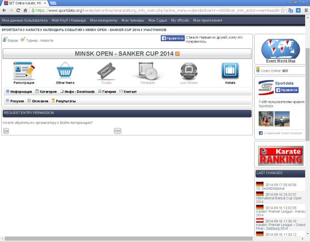Switch to the Инфо - Downloads tab

point(77,91)
